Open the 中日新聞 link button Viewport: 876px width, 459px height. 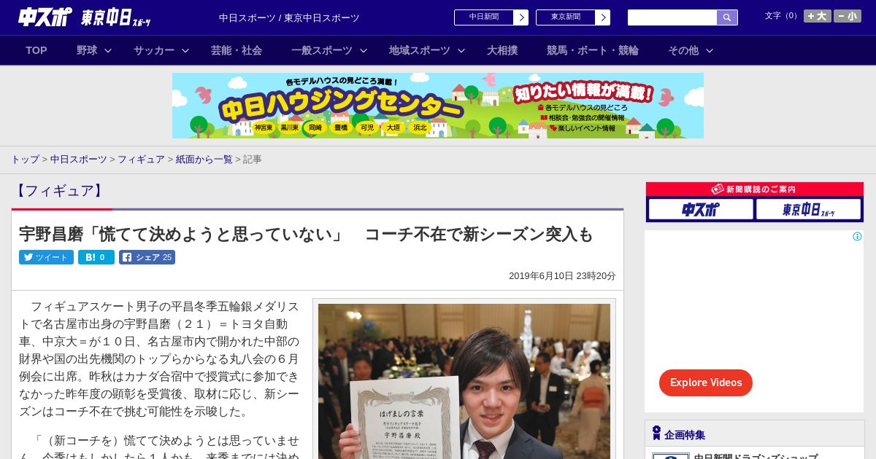click(x=484, y=17)
